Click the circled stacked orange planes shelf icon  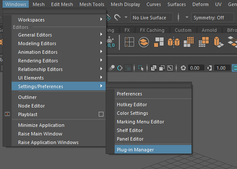[x=144, y=42]
